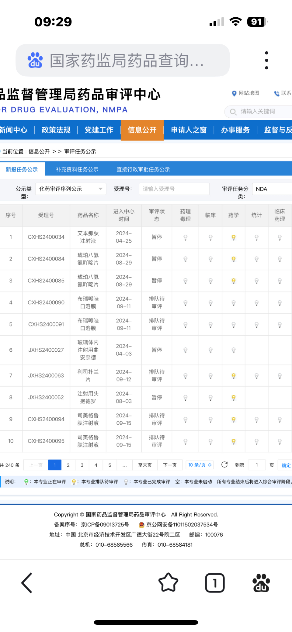Click yellow 药学 bulb for CXHS2400034
Screen dimensions: 292x632
click(234, 237)
